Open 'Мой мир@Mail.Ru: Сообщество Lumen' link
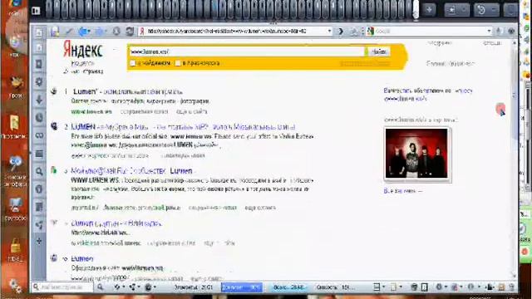This screenshot has width=532, height=299. click(x=131, y=171)
